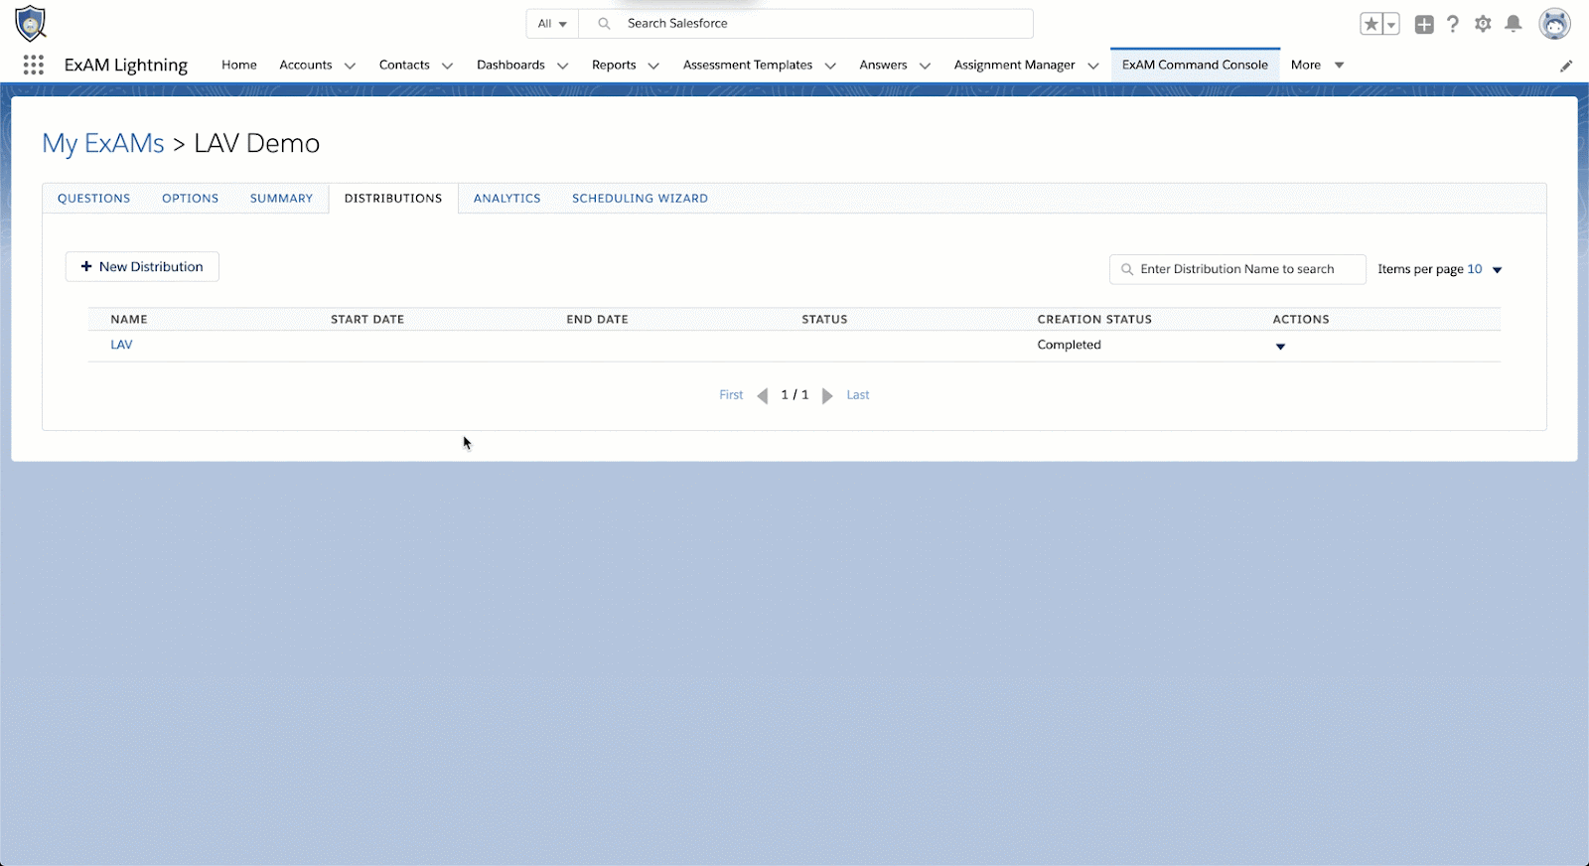1589x866 pixels.
Task: Click the LAV Demo page title
Action: 257,143
